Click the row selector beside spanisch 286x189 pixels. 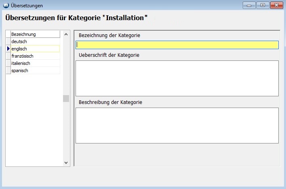(8, 71)
